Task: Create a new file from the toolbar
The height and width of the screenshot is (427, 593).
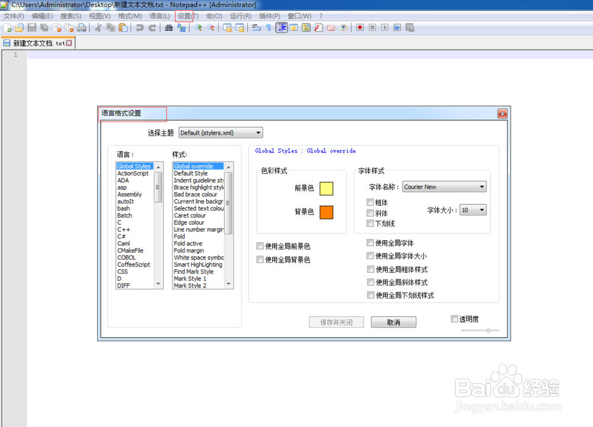Action: (x=8, y=27)
